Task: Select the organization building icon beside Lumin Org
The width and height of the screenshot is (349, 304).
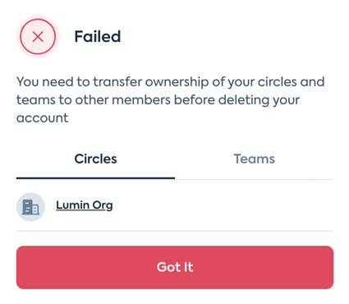Action: click(x=30, y=207)
